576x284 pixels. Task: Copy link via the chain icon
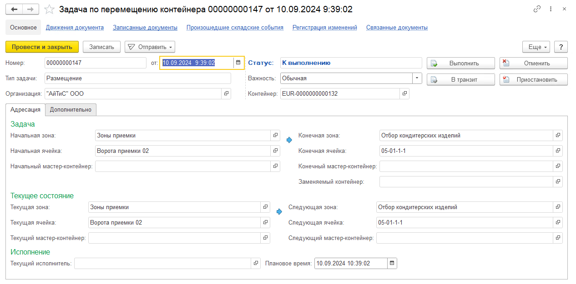pyautogui.click(x=537, y=9)
